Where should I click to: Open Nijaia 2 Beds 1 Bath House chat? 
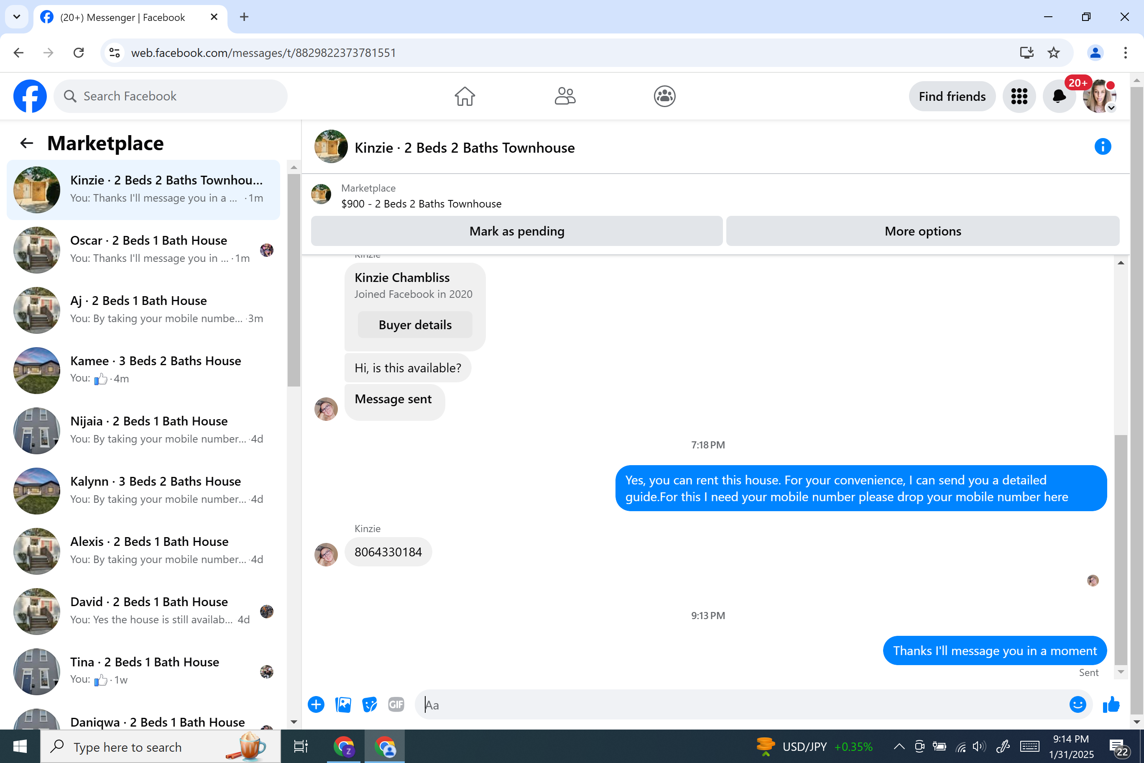click(143, 430)
